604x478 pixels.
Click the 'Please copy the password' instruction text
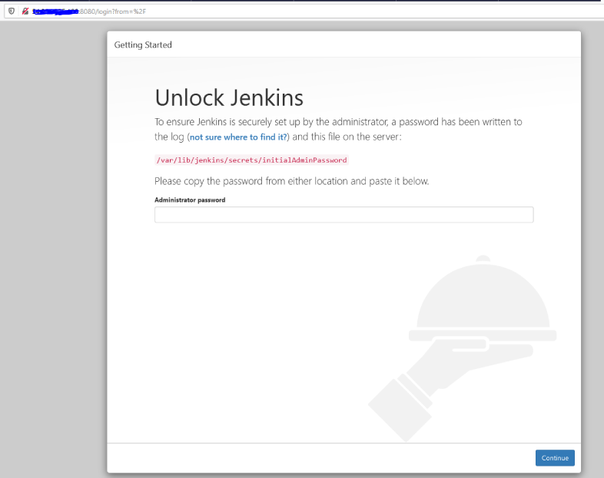(x=291, y=181)
